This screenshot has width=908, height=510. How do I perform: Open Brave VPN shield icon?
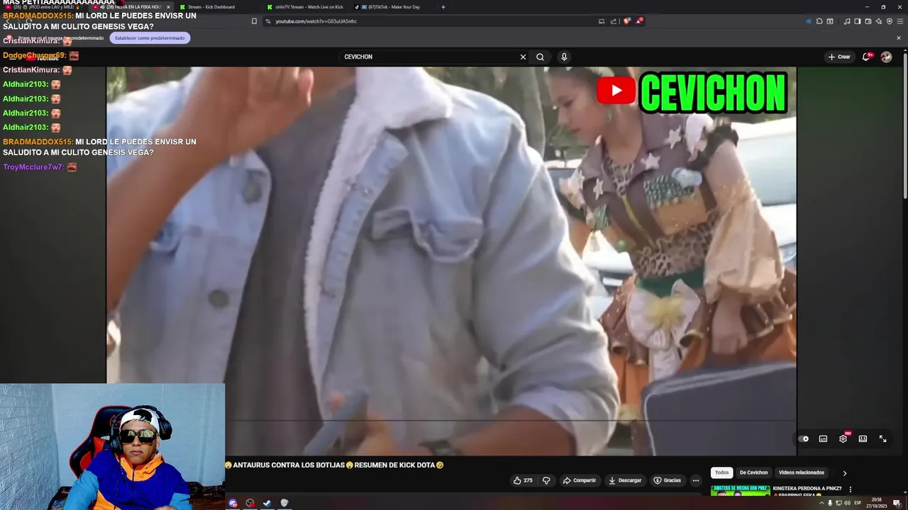(890, 21)
